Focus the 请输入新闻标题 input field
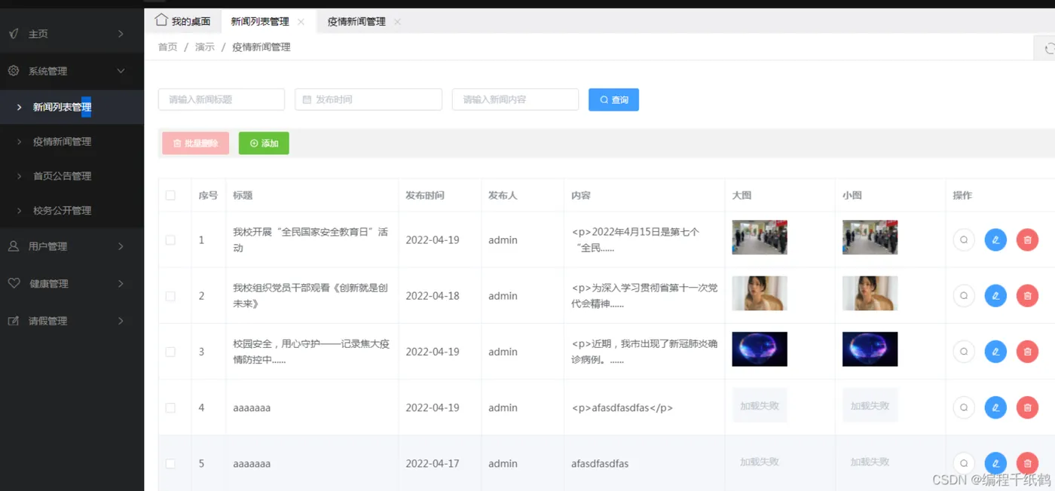The image size is (1055, 491). [222, 99]
